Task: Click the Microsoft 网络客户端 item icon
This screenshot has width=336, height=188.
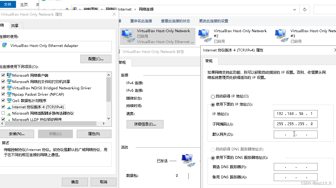Action: tap(9, 75)
